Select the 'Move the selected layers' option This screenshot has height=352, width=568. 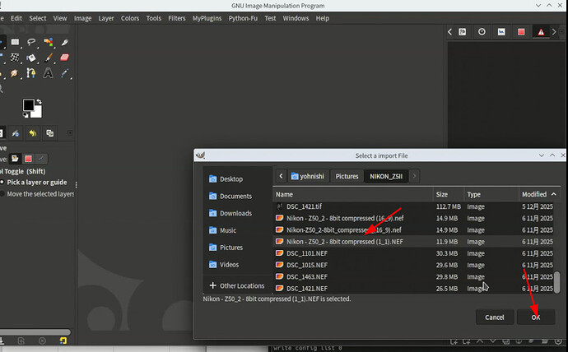[x=40, y=194]
